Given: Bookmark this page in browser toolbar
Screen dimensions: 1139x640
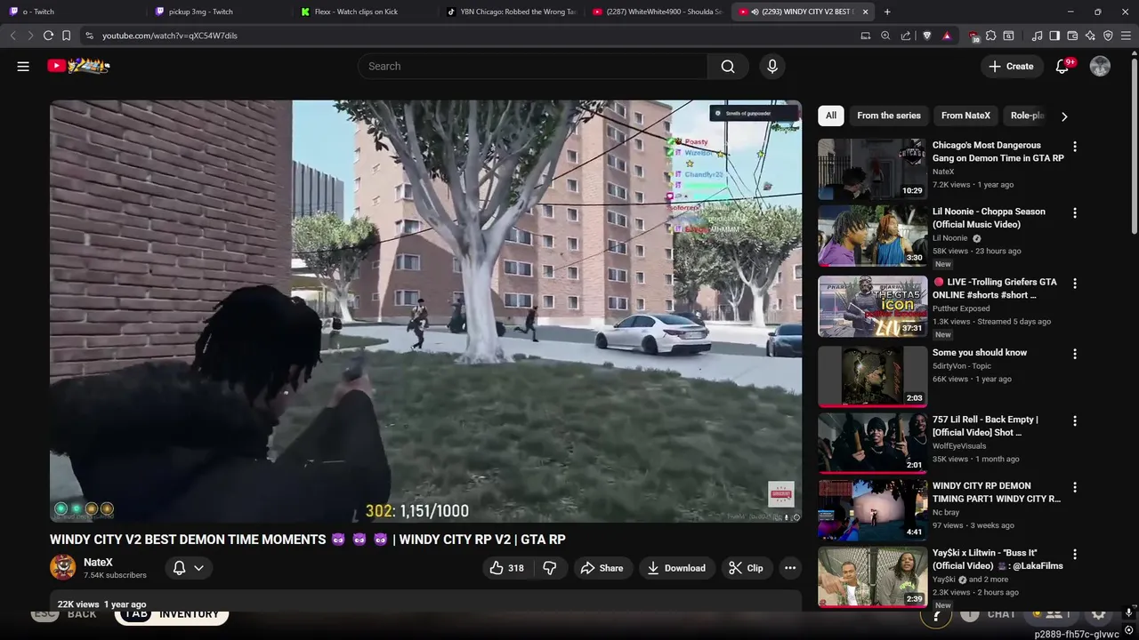Looking at the screenshot, I should pos(66,36).
